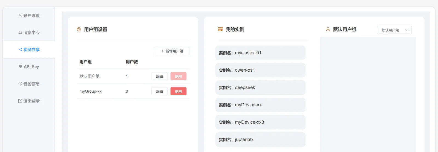The image size is (438, 152).
Task: Select instance myDevice-xx3
Action: click(x=260, y=122)
